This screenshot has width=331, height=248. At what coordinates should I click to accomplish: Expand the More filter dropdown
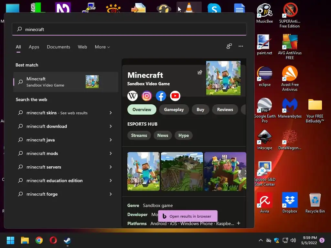tap(102, 47)
